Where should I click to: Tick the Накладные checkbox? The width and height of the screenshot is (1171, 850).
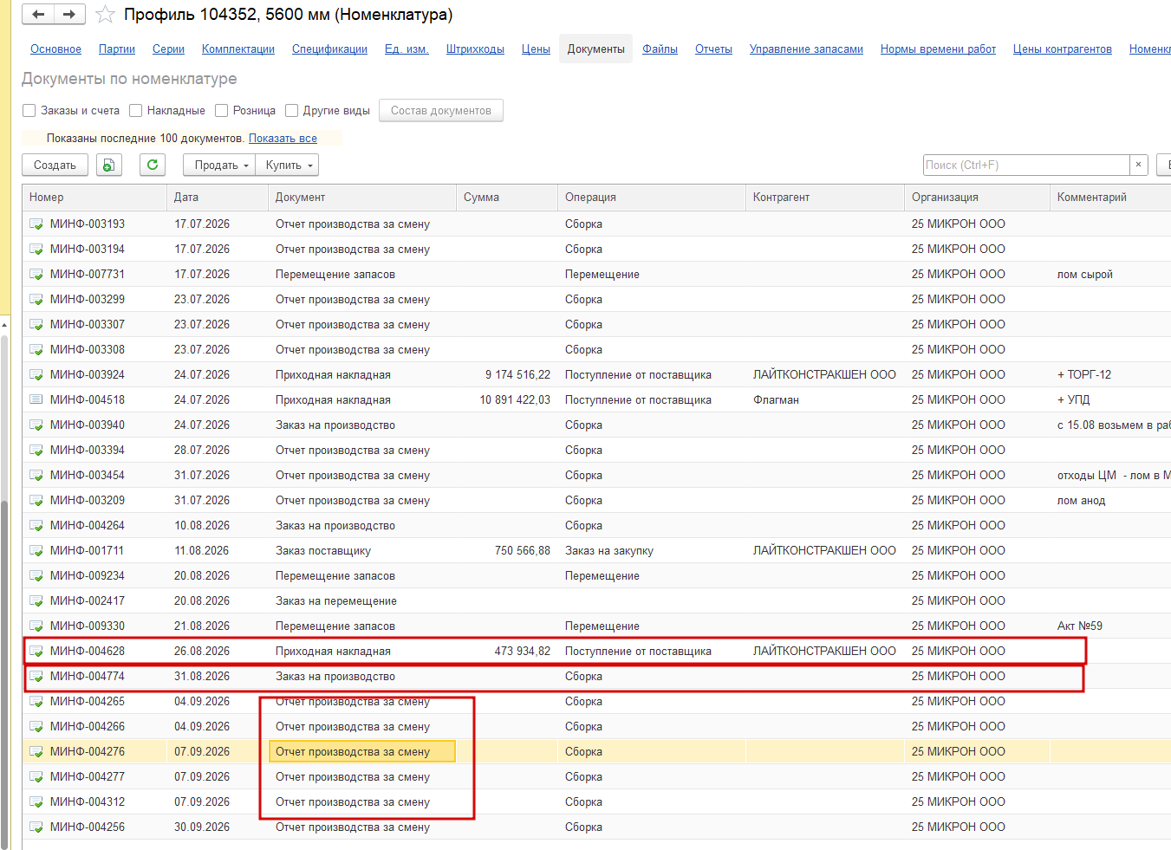(135, 110)
